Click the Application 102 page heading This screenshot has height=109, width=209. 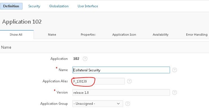22,22
